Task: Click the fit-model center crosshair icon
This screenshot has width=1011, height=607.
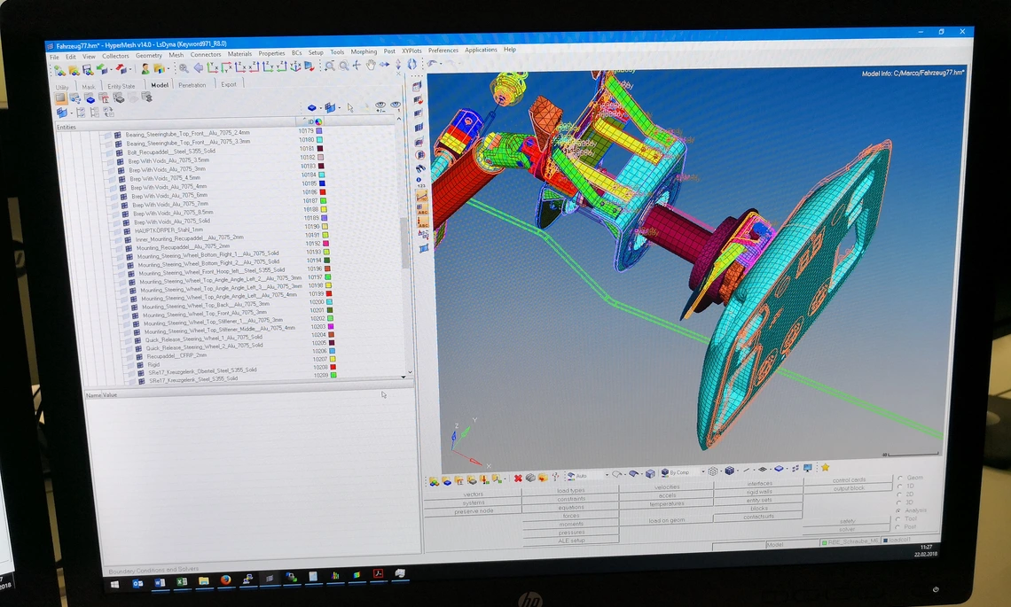Action: click(x=357, y=65)
